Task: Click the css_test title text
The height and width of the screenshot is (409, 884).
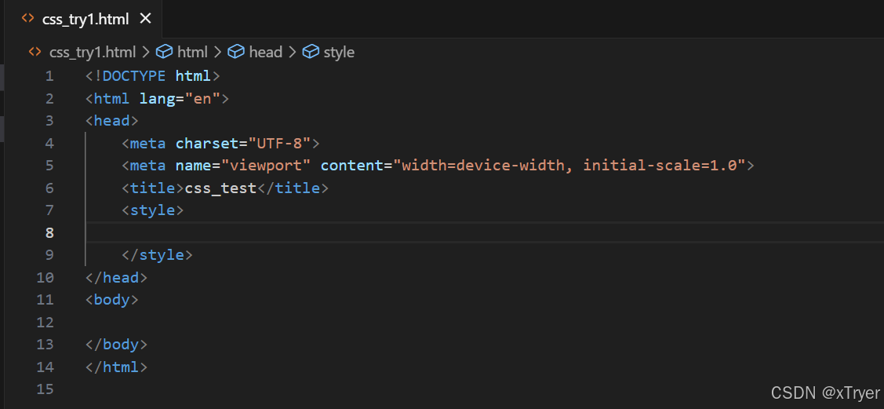Action: tap(220, 188)
